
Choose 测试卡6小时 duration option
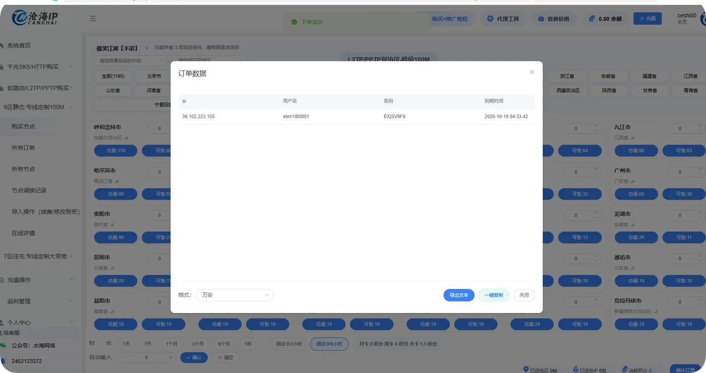pos(329,344)
